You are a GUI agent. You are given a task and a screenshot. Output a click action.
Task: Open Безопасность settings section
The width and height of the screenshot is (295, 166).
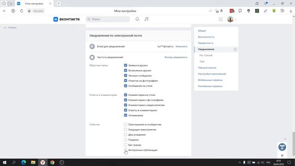tap(206, 37)
